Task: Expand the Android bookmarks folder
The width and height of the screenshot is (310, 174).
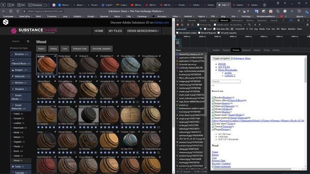Action: click(189, 16)
